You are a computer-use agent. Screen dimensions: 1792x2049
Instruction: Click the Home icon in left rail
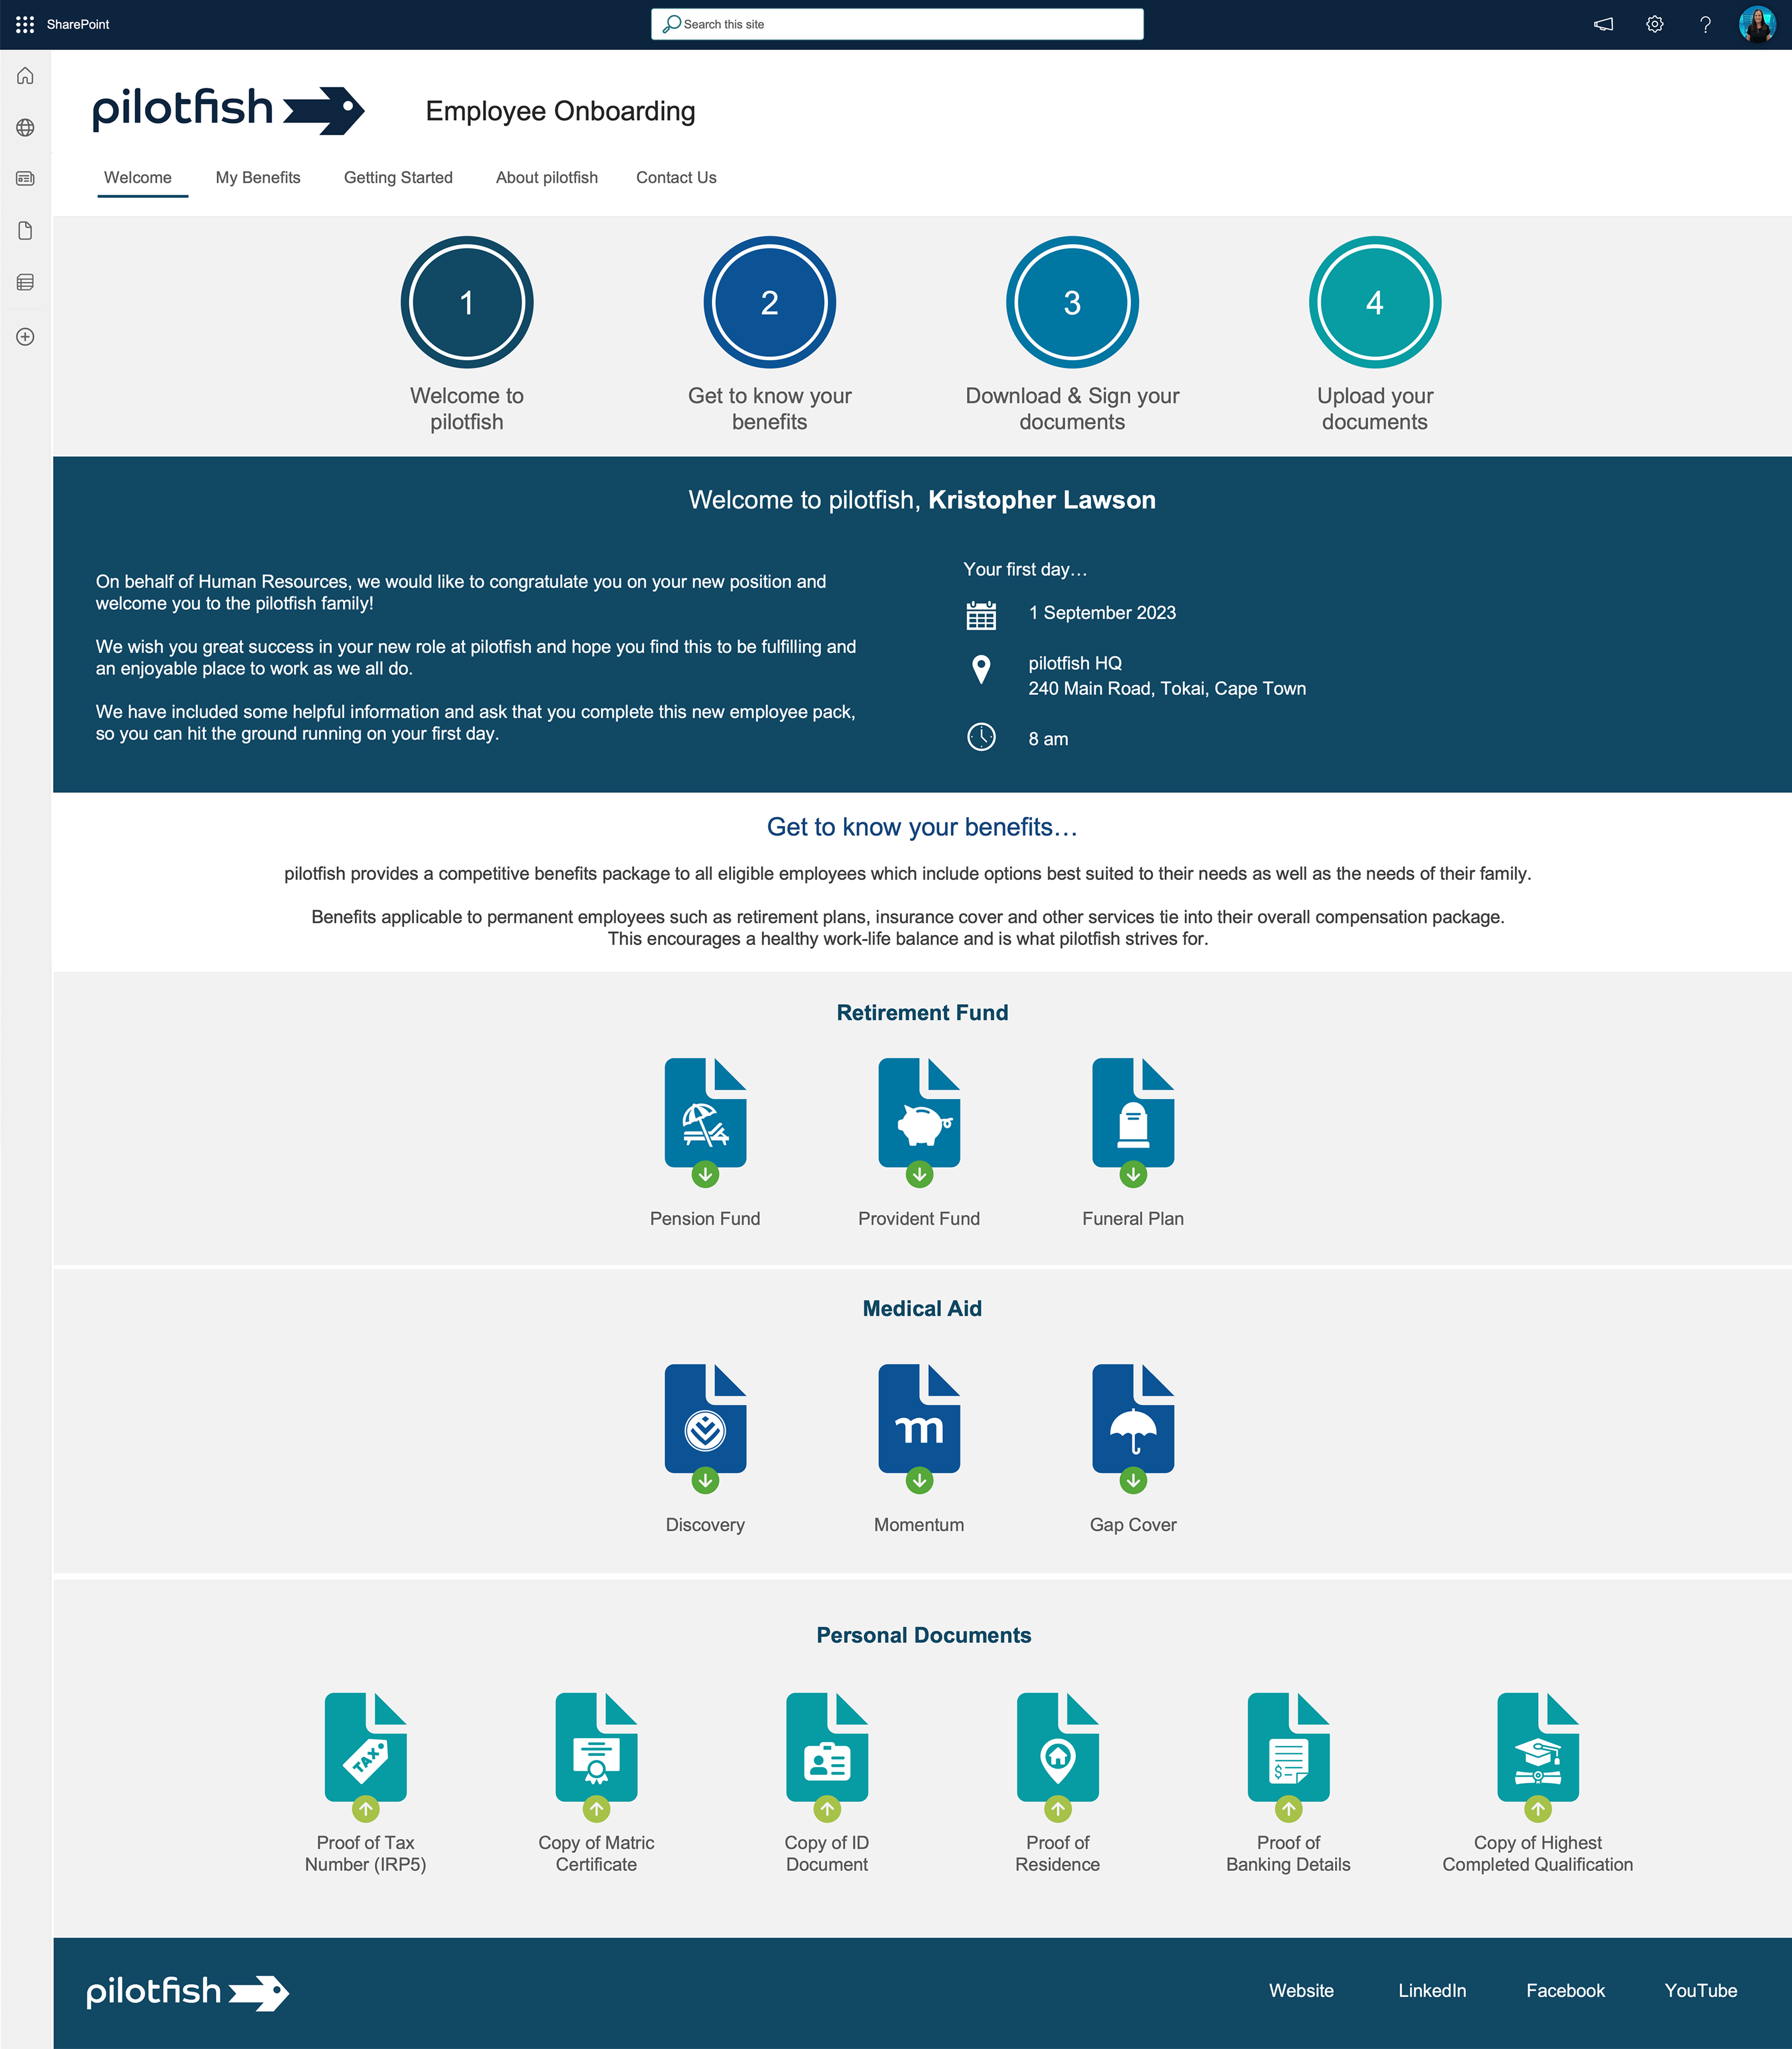(x=26, y=76)
